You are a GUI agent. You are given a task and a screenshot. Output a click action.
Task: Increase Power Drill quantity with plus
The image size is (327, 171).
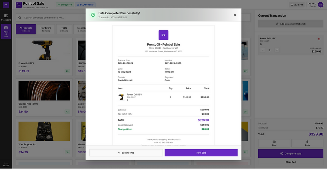[277, 50]
